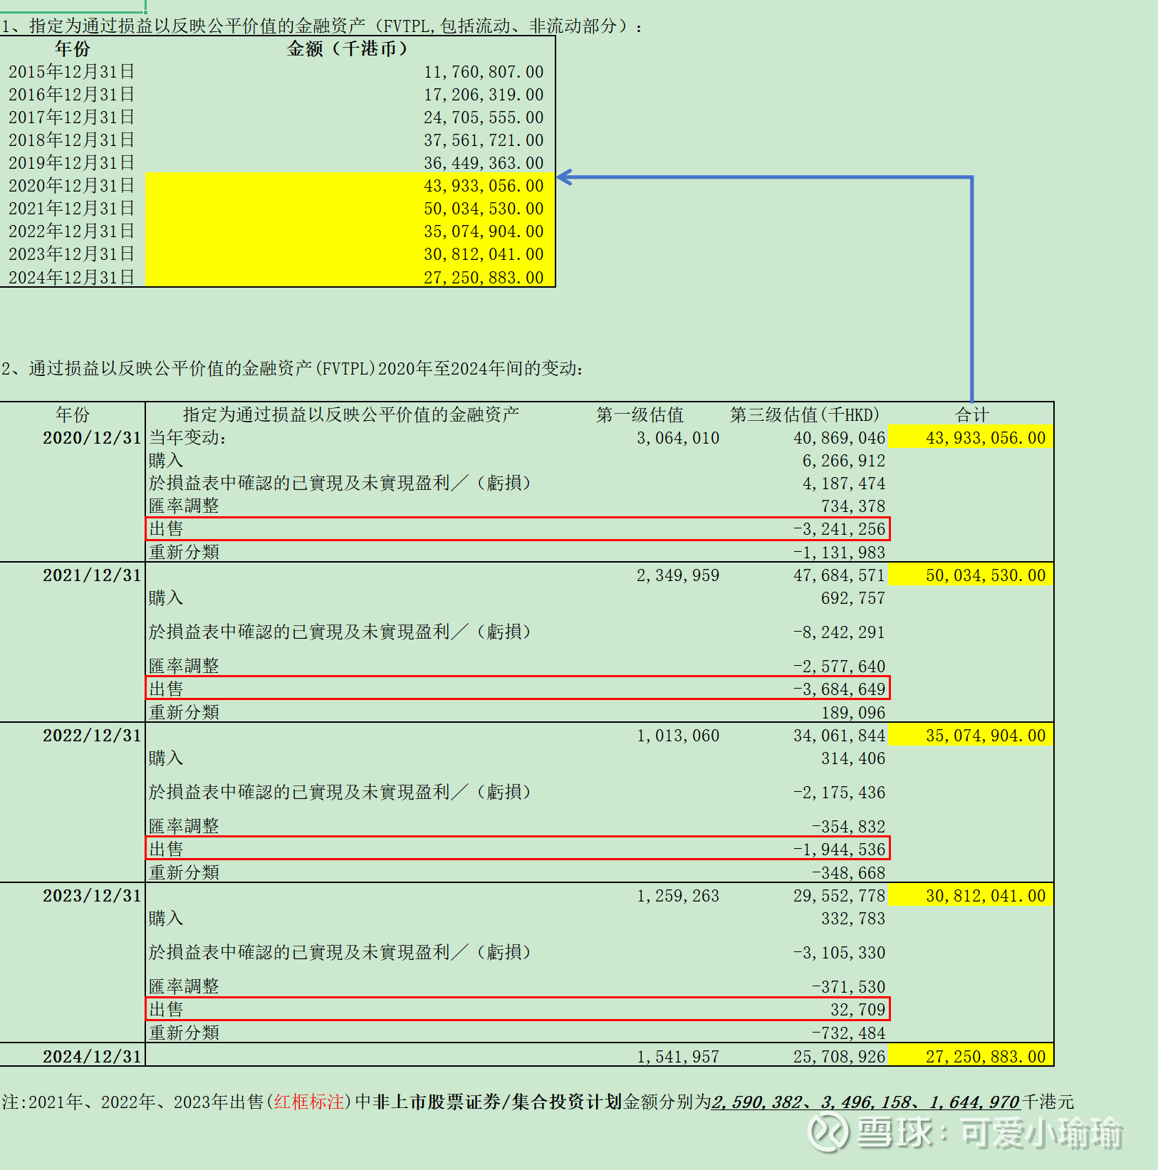
Task: Select the 年份 header of first table
Action: pos(73,48)
